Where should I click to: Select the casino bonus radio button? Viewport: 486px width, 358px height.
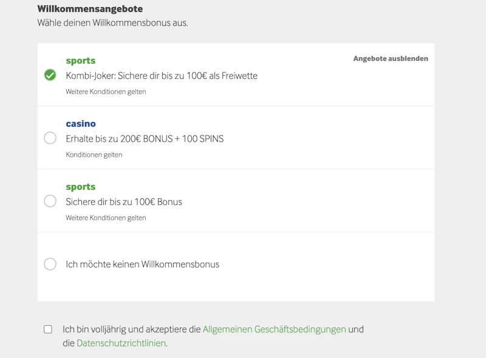50,138
